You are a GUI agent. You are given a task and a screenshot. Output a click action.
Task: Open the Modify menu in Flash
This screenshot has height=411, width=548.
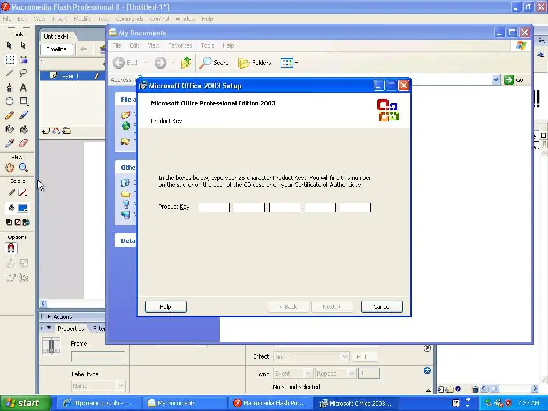click(82, 19)
